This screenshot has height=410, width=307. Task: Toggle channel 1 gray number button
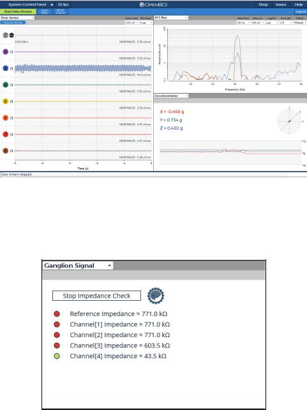click(6, 35)
